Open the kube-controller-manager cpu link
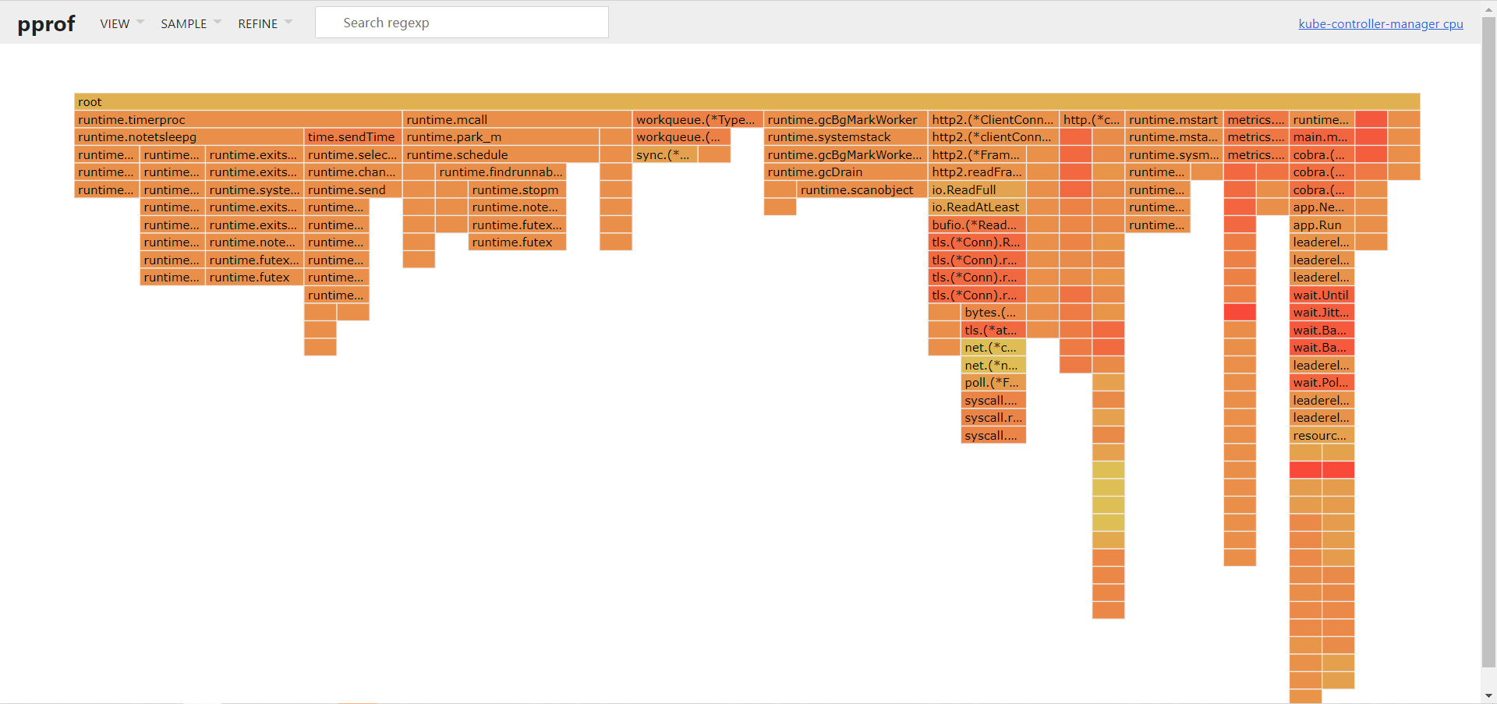Screen dimensions: 1497x704 click(1381, 23)
